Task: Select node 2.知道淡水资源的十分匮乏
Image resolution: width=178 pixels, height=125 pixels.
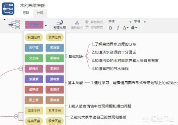Action: click(x=114, y=52)
